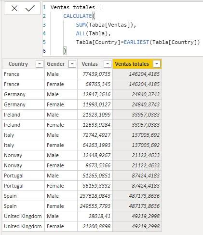Screen dimensions: 203x235
Task: Select the Gender column header
Action: point(55,64)
